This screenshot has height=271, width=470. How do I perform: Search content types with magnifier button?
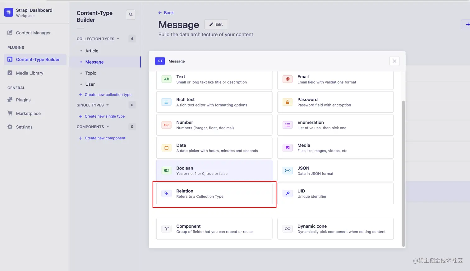tap(131, 15)
